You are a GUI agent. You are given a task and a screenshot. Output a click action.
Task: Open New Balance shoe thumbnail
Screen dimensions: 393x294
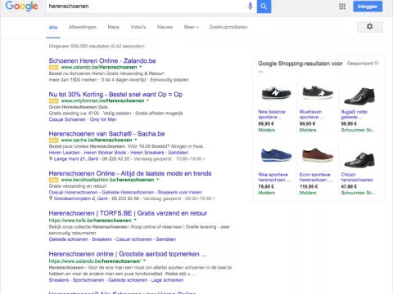[x=276, y=93]
